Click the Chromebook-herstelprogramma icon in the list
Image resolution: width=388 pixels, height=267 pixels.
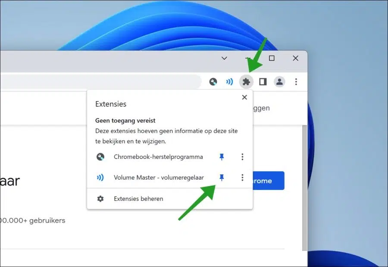pos(100,157)
